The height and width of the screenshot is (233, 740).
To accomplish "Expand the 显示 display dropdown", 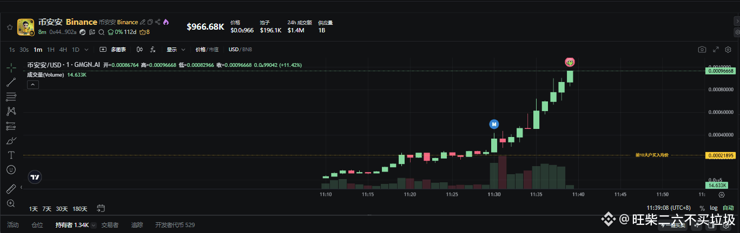I will [x=176, y=50].
